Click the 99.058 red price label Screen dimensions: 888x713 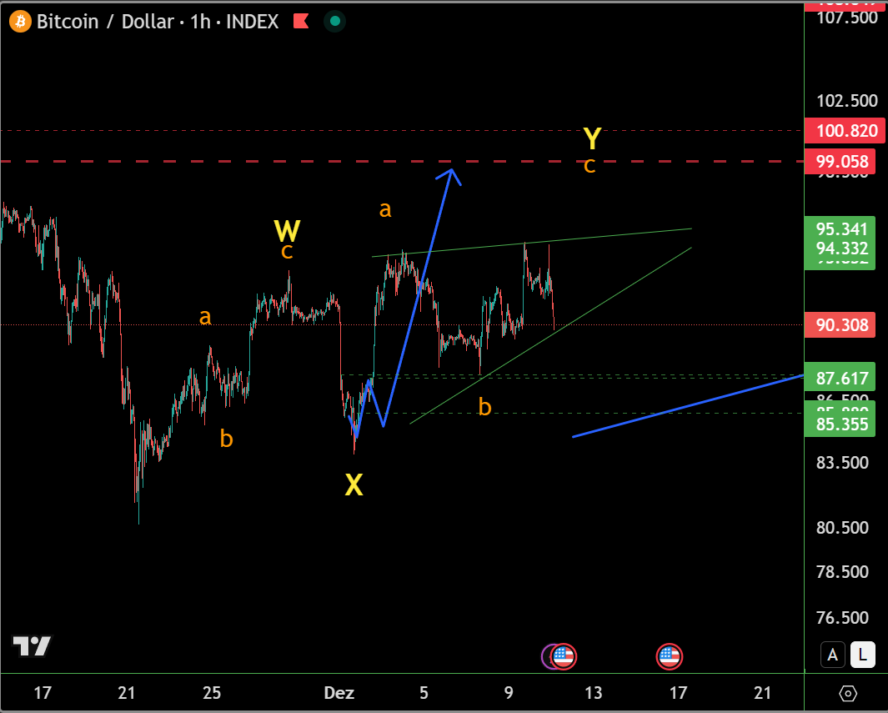coord(840,162)
